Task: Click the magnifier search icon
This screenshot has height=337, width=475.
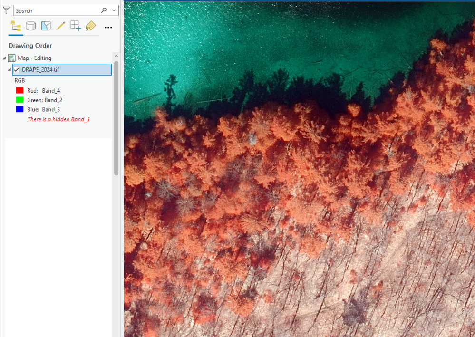Action: [x=104, y=10]
